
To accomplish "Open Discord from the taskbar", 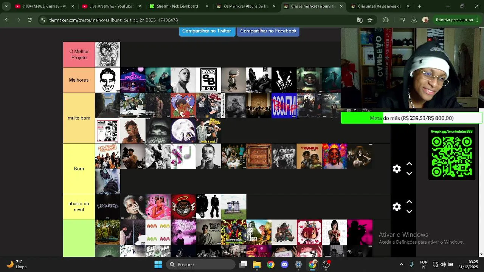I will [284, 264].
